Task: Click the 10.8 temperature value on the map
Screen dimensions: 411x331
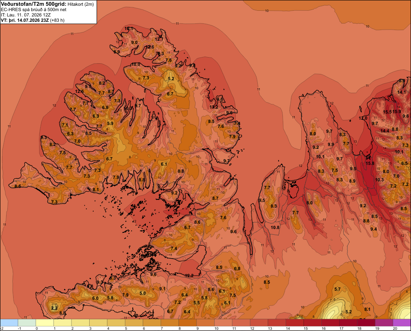Action: [275, 227]
